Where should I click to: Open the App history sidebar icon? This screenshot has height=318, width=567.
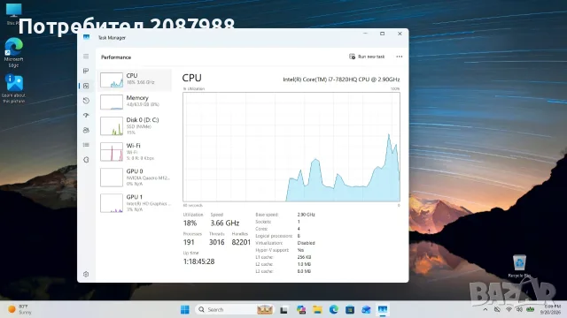click(86, 101)
